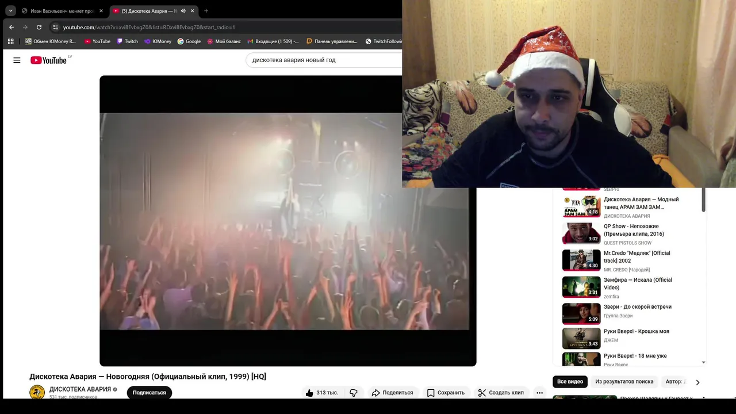
Task: Close the Дискотека Авария tab
Action: (192, 11)
